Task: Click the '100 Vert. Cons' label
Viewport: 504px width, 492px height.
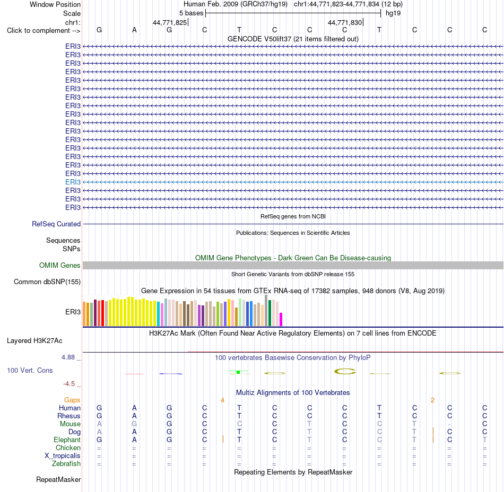Action: (30, 370)
